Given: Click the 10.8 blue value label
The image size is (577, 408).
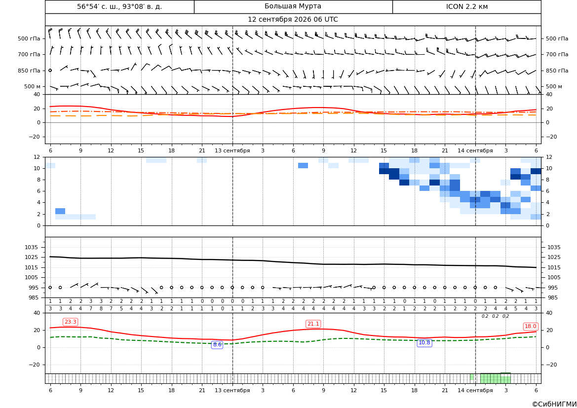Looking at the screenshot, I should tap(424, 342).
